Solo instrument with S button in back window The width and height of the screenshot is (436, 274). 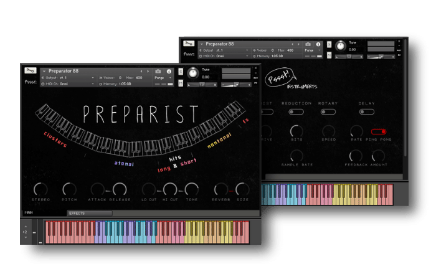pos(329,44)
